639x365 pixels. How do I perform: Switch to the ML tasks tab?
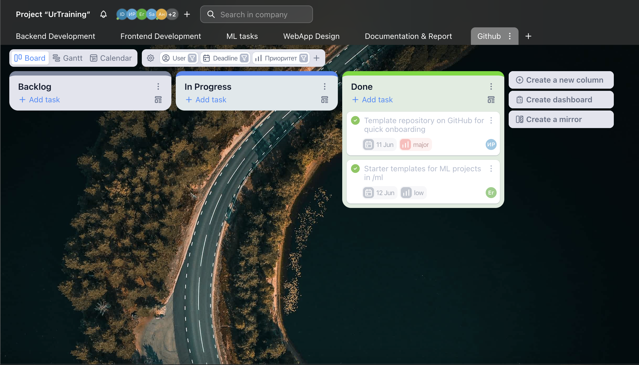[x=242, y=36]
